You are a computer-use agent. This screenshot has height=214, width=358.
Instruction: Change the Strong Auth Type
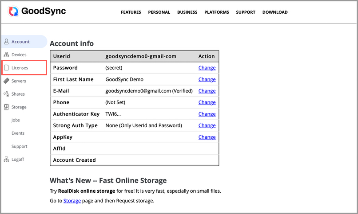(207, 125)
